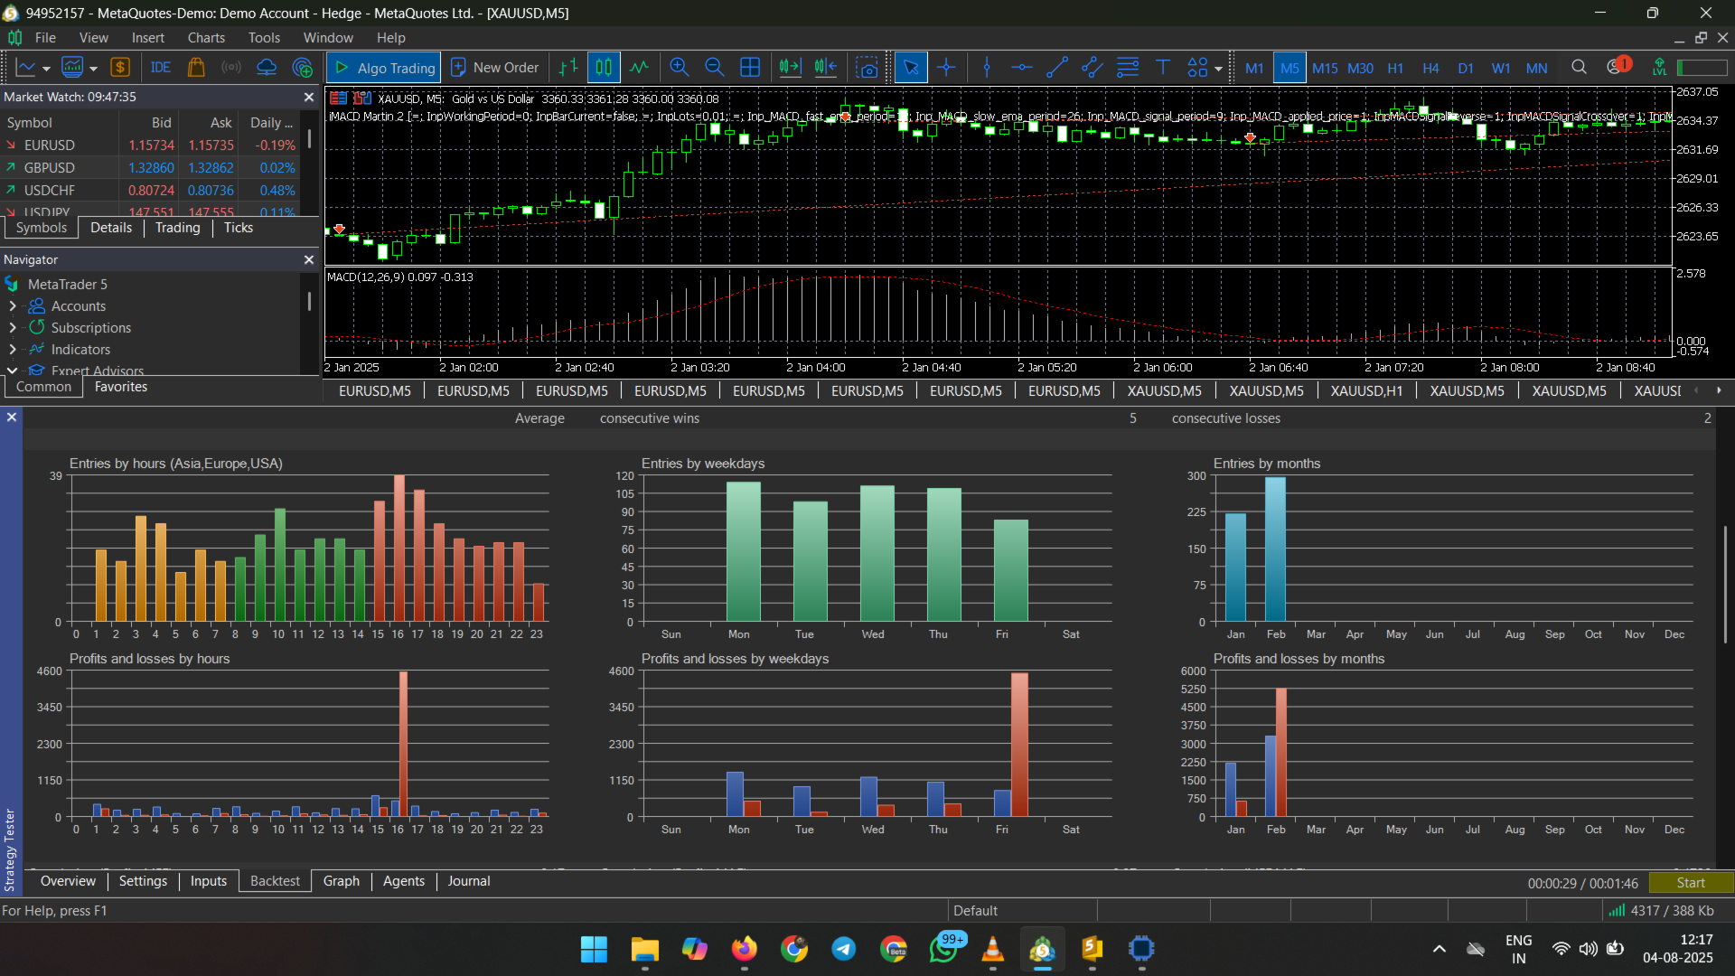The width and height of the screenshot is (1735, 976).
Task: Collapse the Expert Advisors tree node
Action: [x=13, y=371]
